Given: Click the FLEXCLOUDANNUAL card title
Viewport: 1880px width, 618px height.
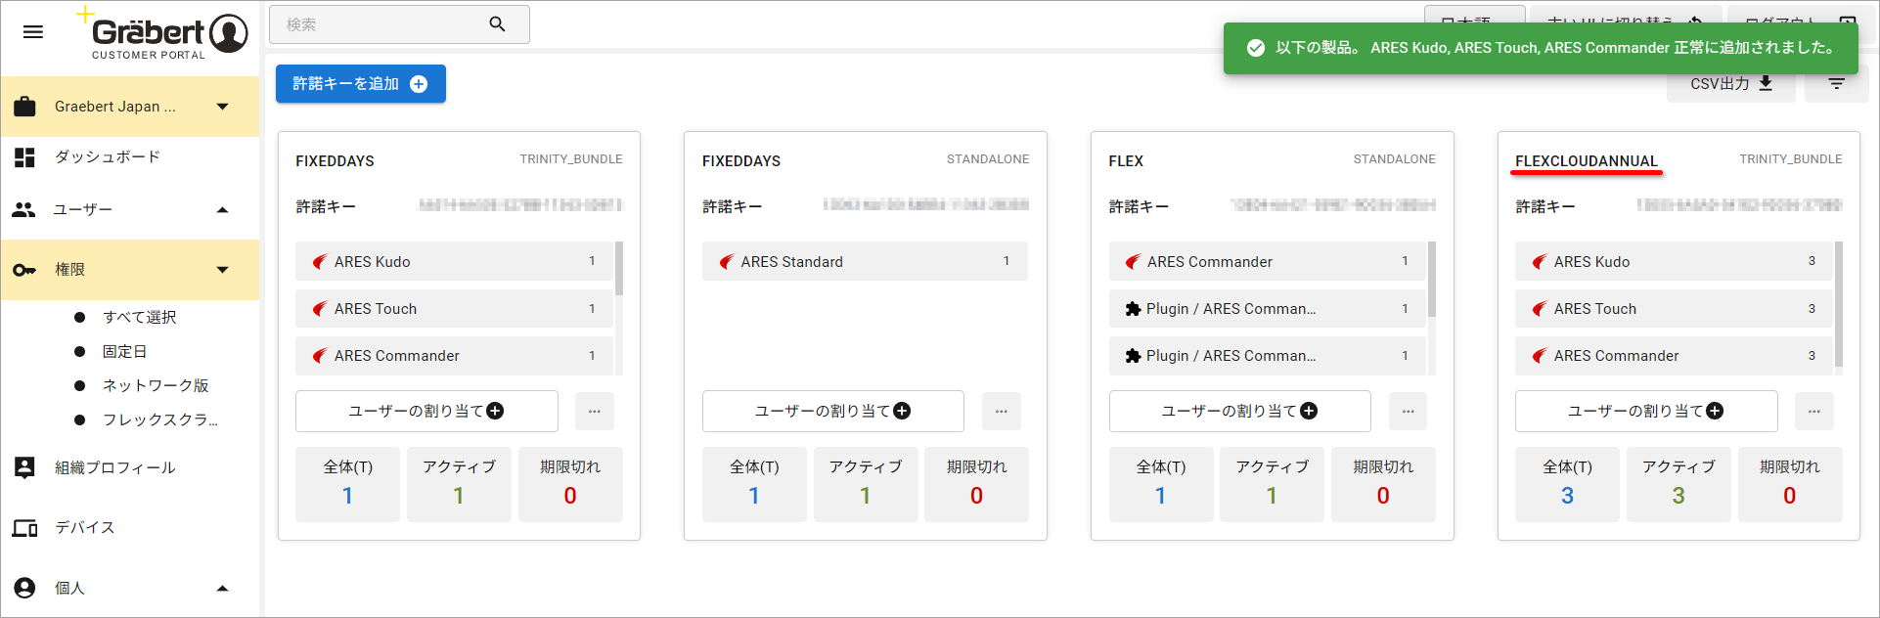Looking at the screenshot, I should click(x=1587, y=161).
